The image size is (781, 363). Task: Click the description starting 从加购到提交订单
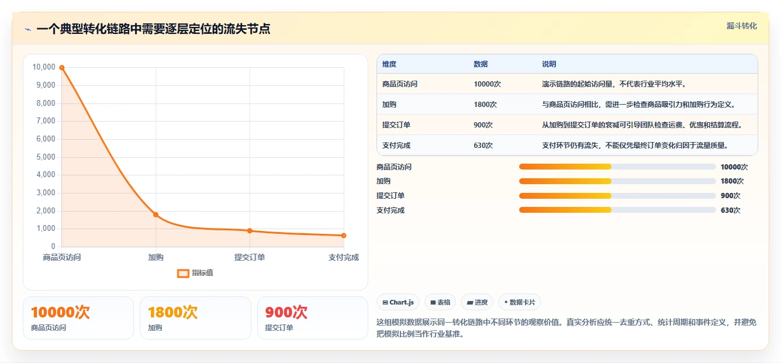point(642,125)
